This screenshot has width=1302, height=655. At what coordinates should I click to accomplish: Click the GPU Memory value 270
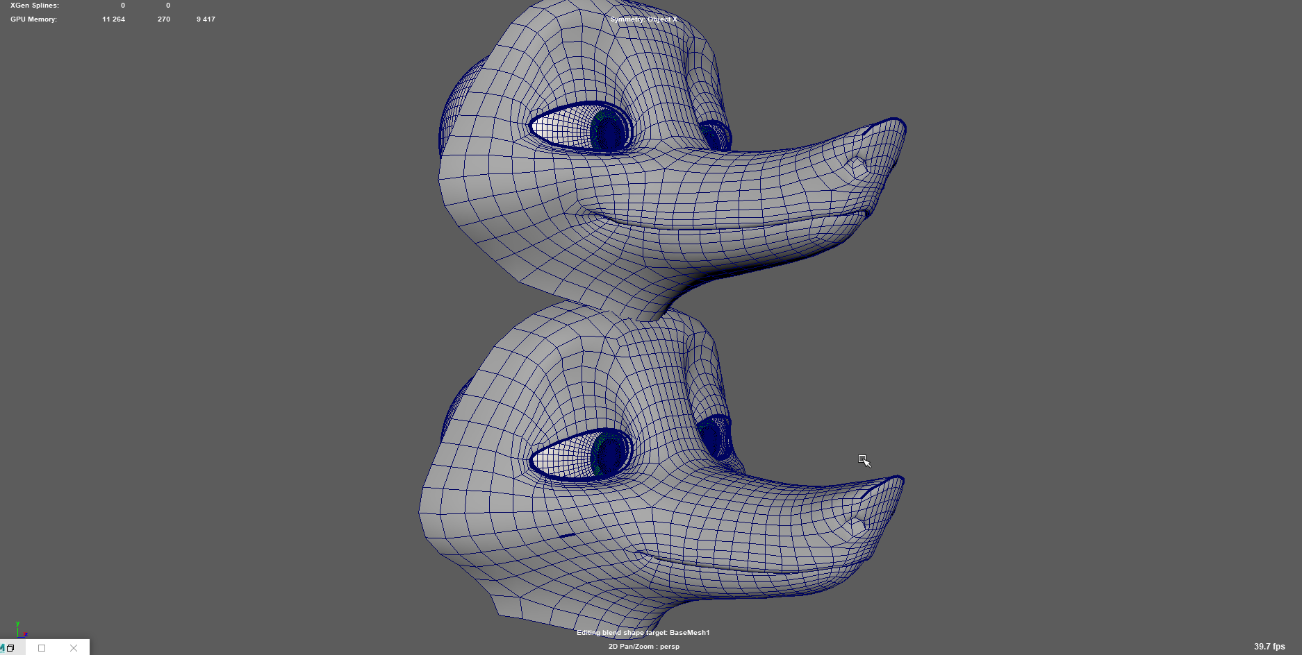[164, 19]
